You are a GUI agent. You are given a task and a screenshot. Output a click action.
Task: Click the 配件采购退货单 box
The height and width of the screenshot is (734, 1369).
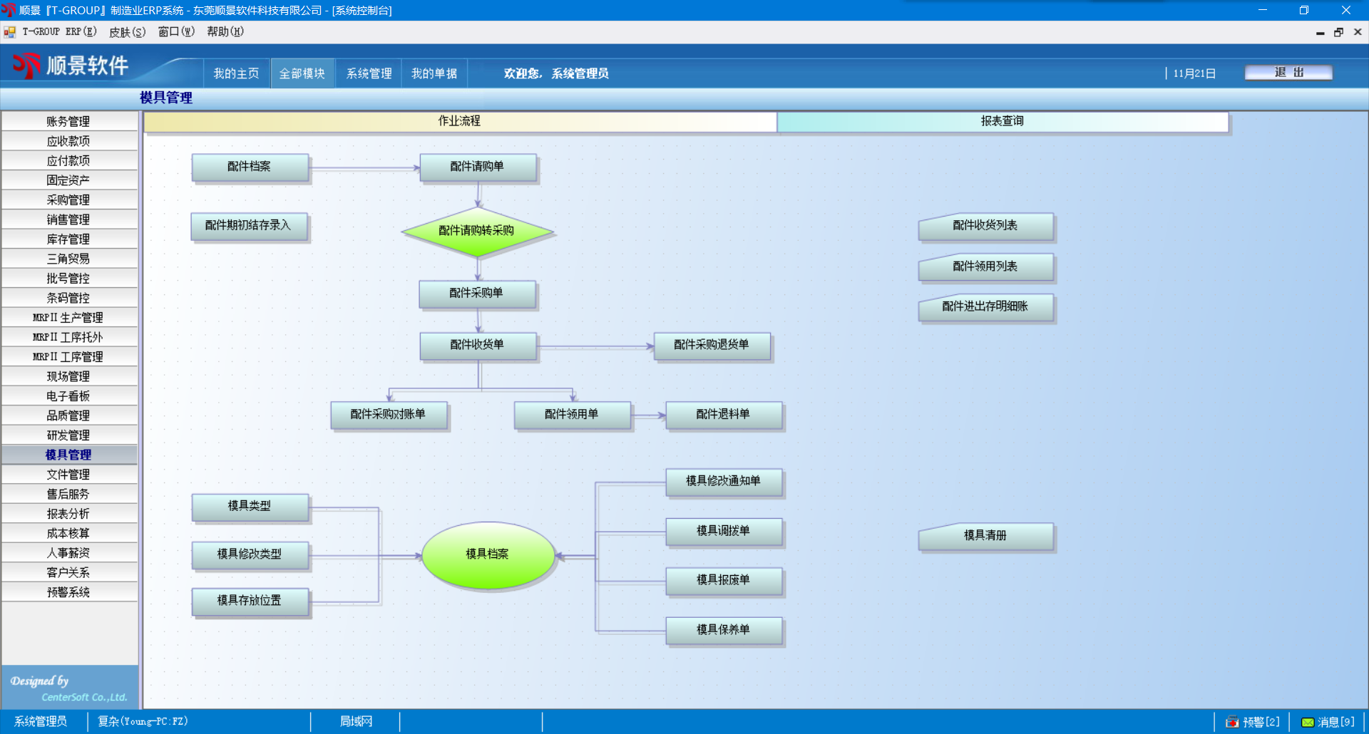(x=712, y=346)
